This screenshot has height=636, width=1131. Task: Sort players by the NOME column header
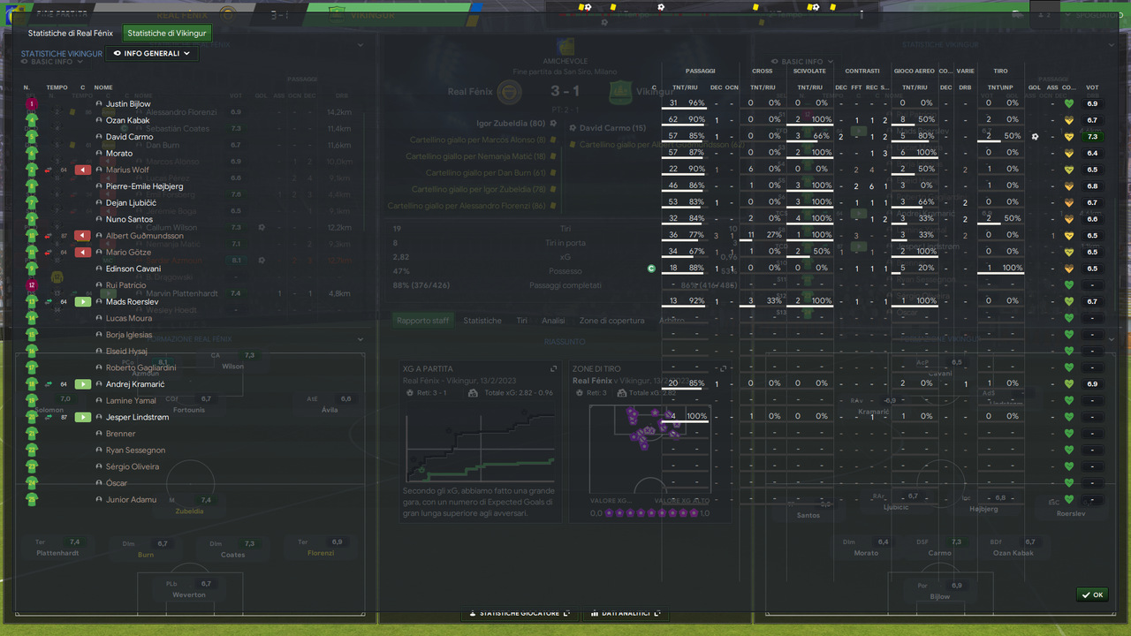(103, 87)
